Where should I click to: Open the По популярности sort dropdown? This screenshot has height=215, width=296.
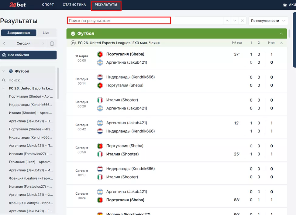pyautogui.click(x=268, y=21)
